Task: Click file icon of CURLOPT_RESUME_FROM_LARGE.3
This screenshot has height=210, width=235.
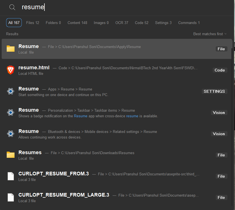Action: 11,197
